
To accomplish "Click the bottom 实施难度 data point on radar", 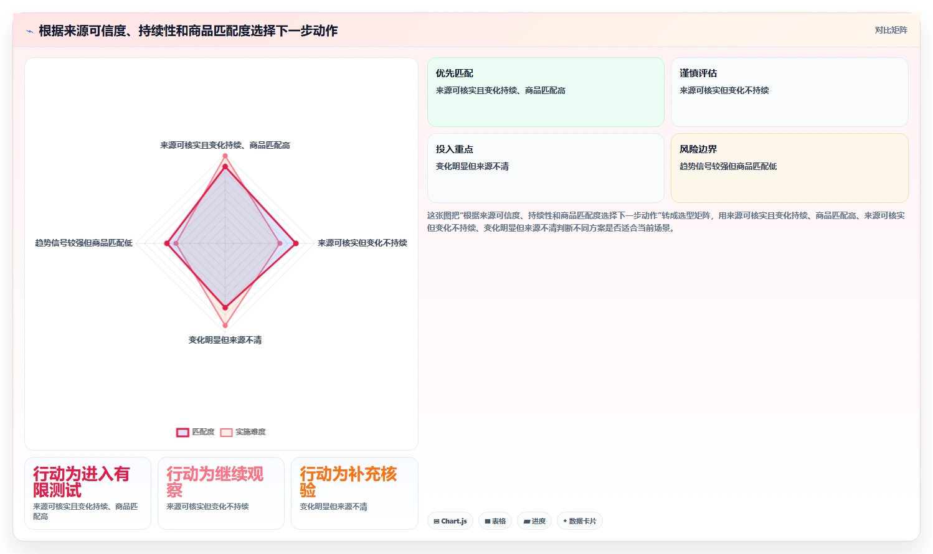I will pyautogui.click(x=225, y=326).
